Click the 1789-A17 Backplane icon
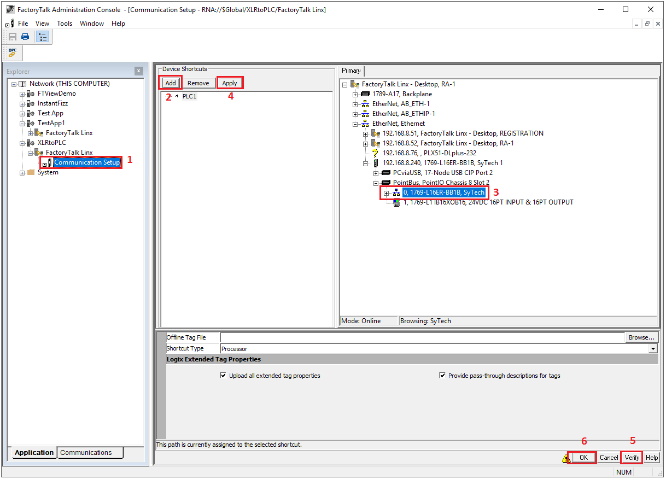Image resolution: width=666 pixels, height=479 pixels. pos(365,94)
